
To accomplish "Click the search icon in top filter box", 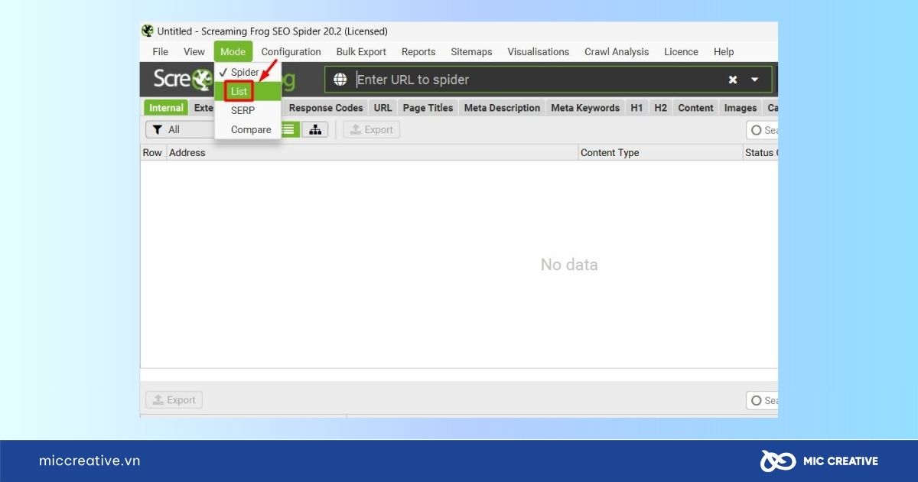I will [757, 130].
